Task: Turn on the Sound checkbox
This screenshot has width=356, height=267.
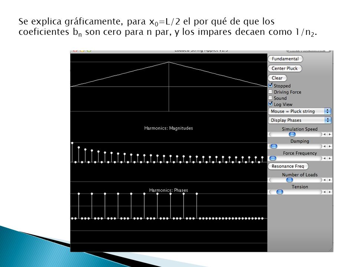Action: pos(270,98)
